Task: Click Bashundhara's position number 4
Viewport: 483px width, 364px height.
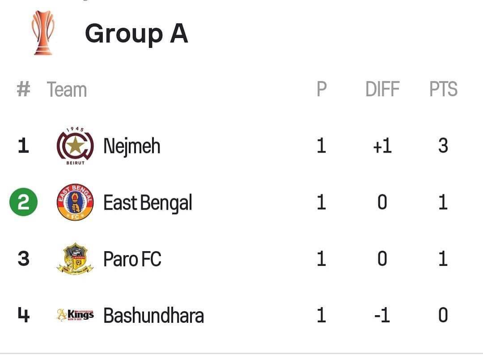Action: (23, 315)
